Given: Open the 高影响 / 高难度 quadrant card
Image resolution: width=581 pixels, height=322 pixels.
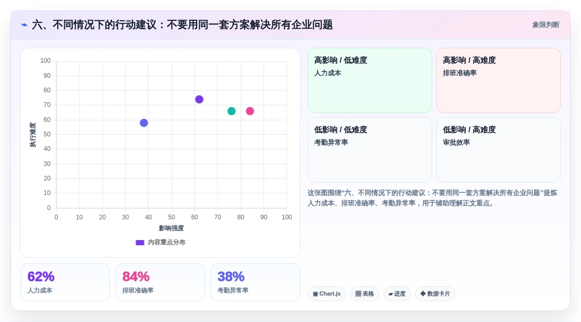Looking at the screenshot, I should [x=499, y=80].
